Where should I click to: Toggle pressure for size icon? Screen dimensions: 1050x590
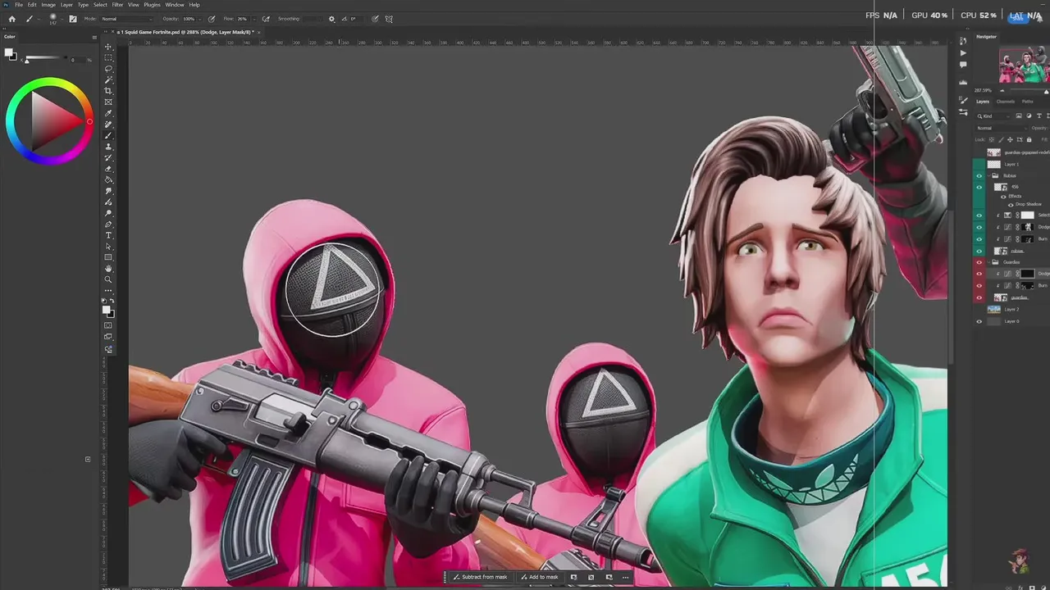pos(375,19)
